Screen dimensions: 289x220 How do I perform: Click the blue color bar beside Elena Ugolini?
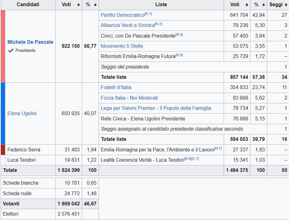pyautogui.click(x=3, y=113)
